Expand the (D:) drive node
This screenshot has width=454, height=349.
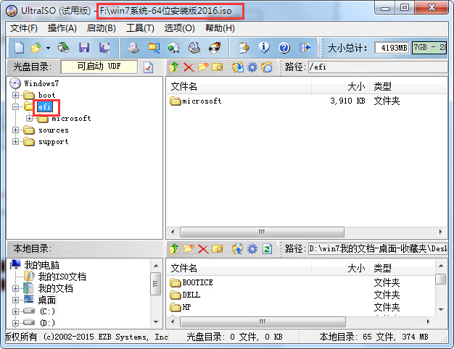coord(15,323)
